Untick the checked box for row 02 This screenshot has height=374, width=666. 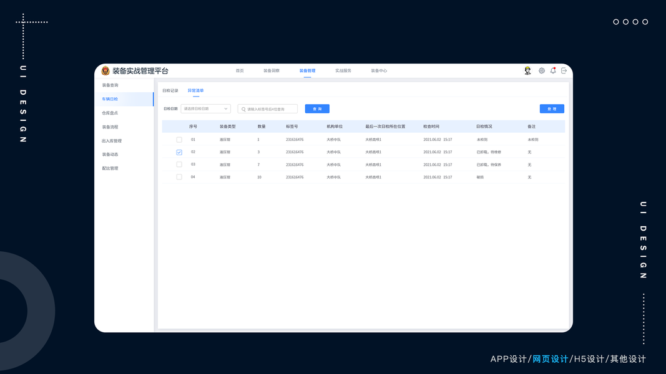pos(179,152)
